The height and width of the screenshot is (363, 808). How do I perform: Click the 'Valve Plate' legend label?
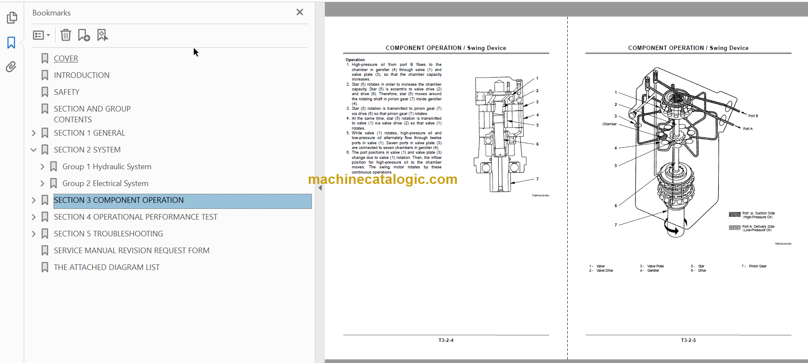tap(655, 266)
